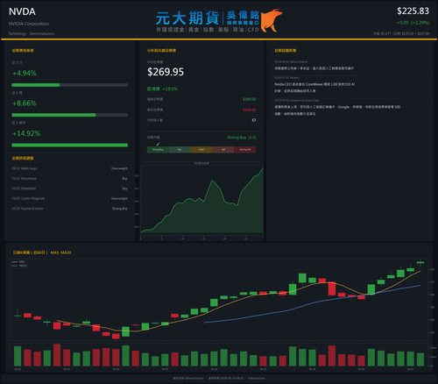Select the Buy segment of rating scale

[x=180, y=150]
